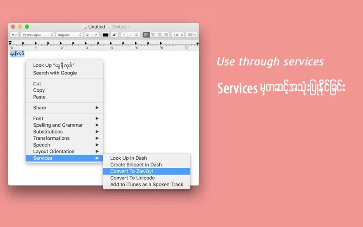Open the list bullets and numbering dropdown
Screen dimensions: 363x227
point(192,35)
